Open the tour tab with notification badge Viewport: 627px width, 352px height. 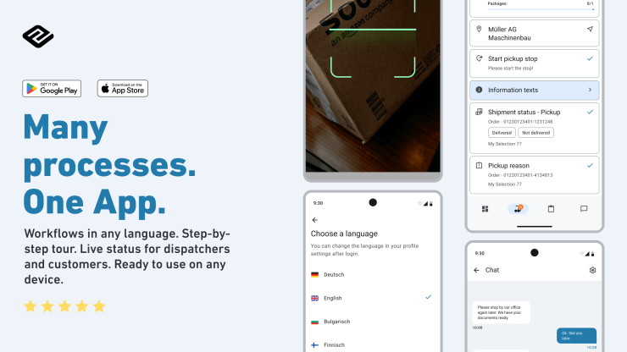(x=518, y=208)
